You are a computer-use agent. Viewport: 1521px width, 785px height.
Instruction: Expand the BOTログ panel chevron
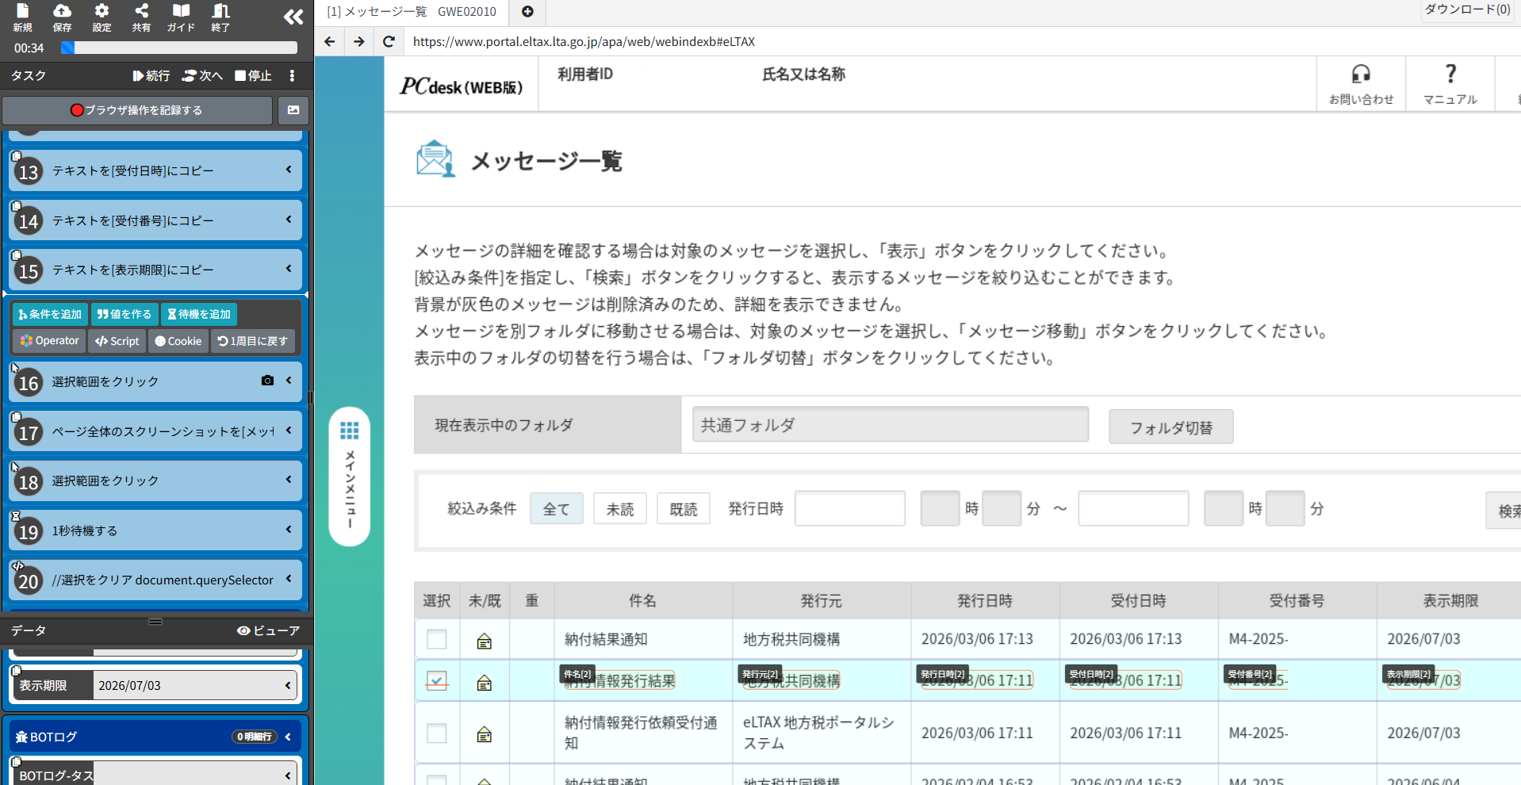(x=288, y=736)
